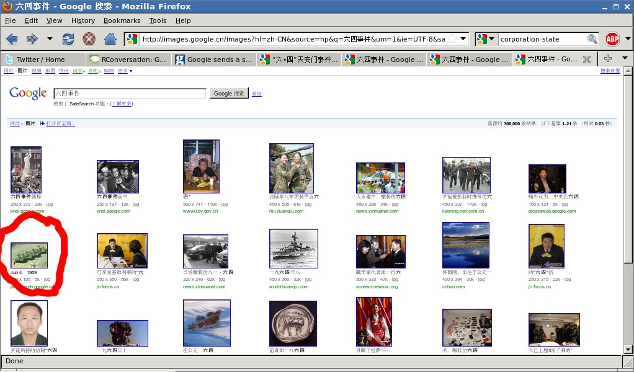This screenshot has height=372, width=634.
Task: Click the 购物 link in top navigation
Action: (x=109, y=71)
